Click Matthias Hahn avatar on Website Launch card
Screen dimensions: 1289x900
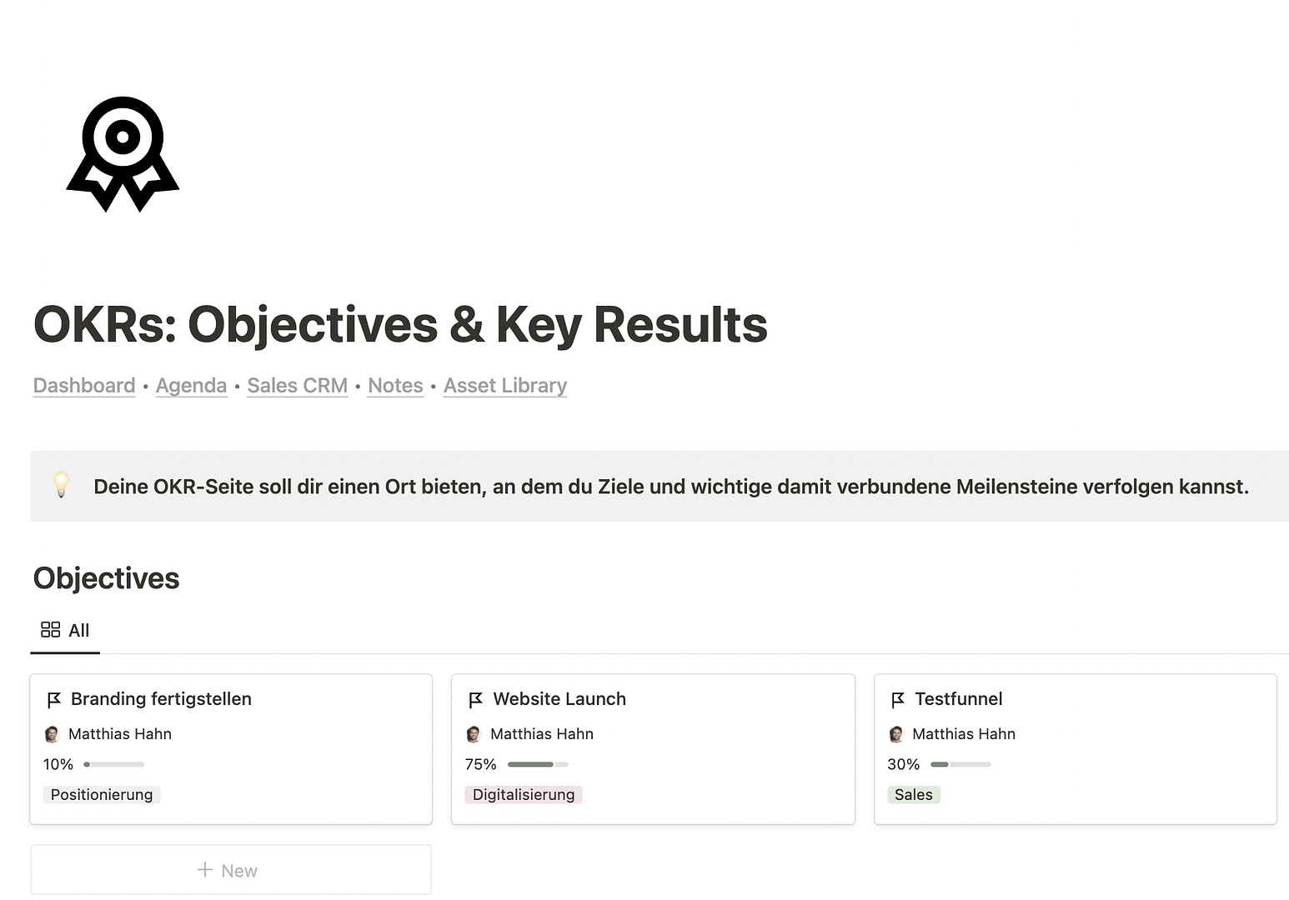[x=474, y=734]
